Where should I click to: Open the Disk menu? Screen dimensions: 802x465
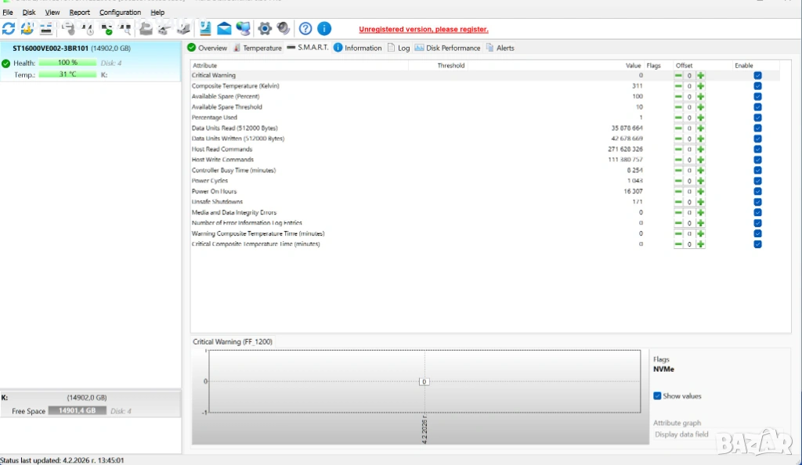[29, 13]
